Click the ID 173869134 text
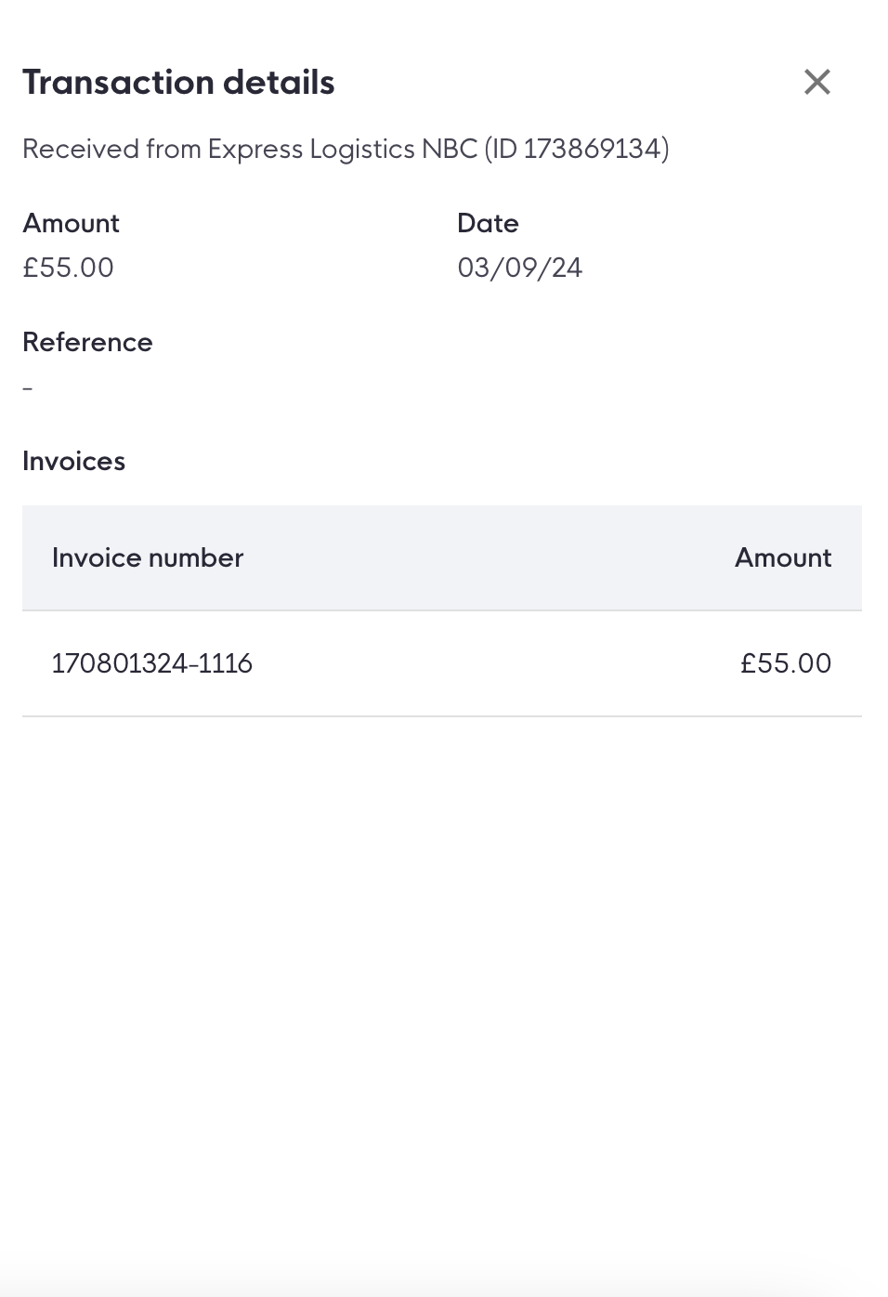Screen dimensions: 888x1297 click(x=594, y=148)
